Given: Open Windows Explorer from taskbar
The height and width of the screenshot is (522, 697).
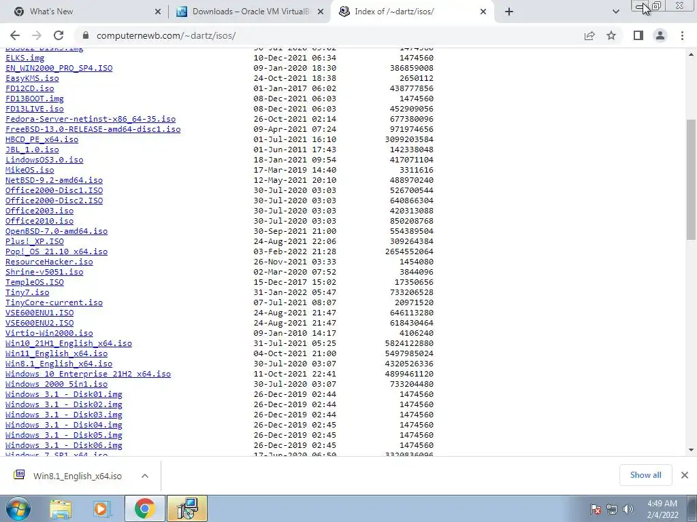Looking at the screenshot, I should click(61, 508).
